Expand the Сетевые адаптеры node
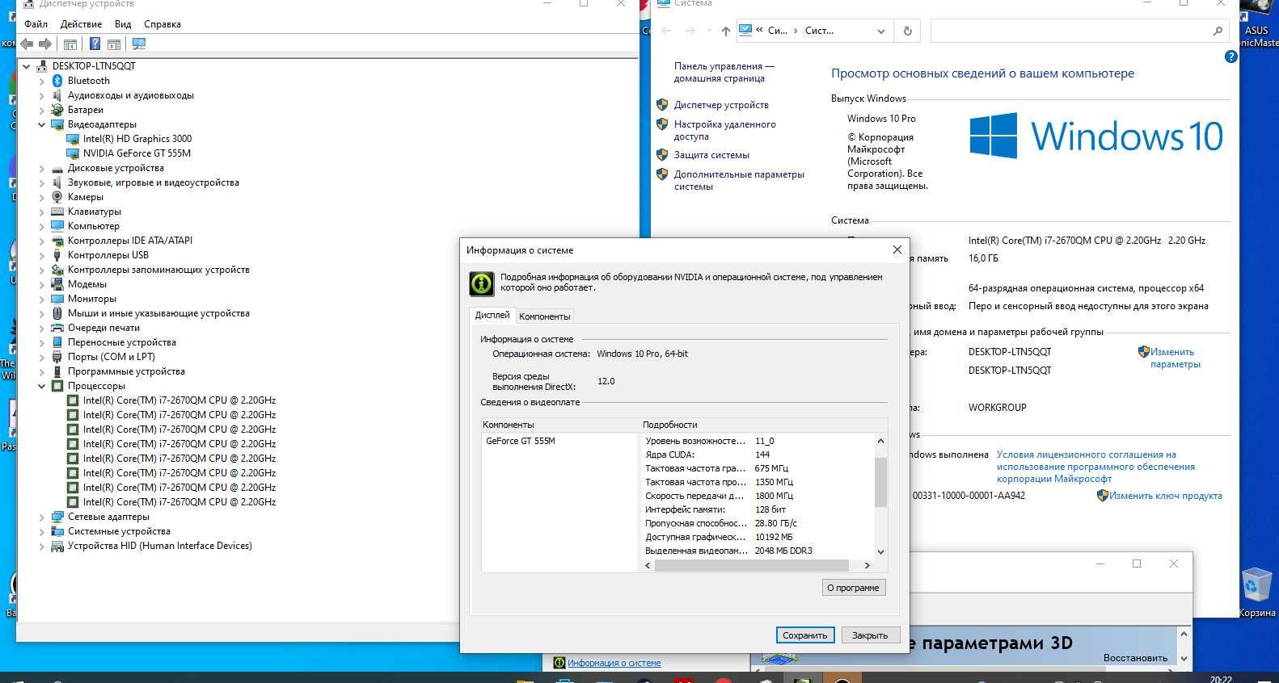The height and width of the screenshot is (683, 1279). 42,517
